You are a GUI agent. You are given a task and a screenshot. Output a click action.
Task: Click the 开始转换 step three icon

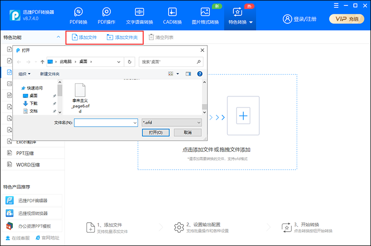coord(287,228)
